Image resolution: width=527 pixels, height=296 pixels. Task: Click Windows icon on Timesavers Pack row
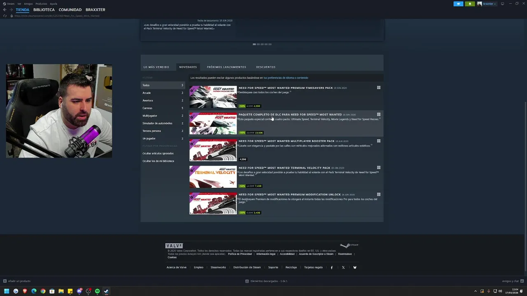point(379,88)
